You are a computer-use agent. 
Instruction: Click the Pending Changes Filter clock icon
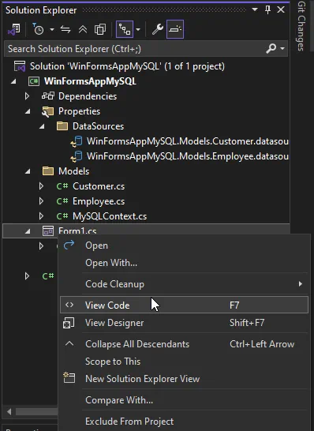38,29
